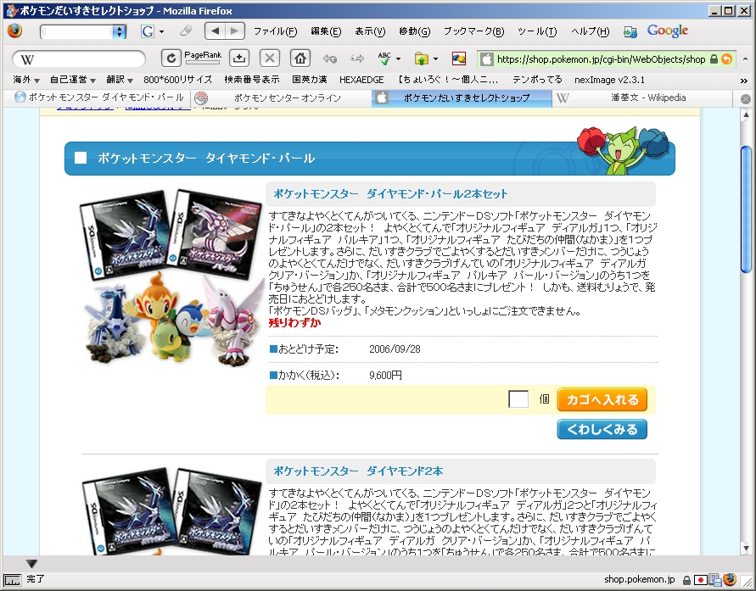Run spell check with the ABC icon

[x=384, y=59]
